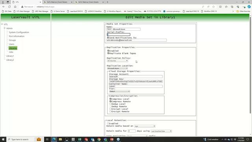Select the highlighted Libraries tree item
This screenshot has height=142, width=252.
click(x=13, y=48)
